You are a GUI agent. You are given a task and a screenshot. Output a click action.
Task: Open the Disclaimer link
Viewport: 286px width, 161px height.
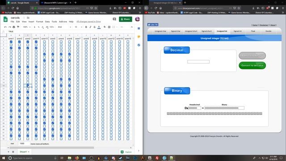point(264,25)
